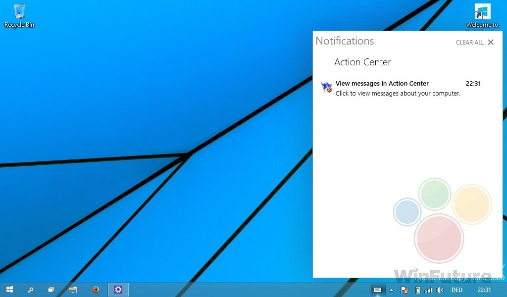The width and height of the screenshot is (507, 297).
Task: Open Search from the taskbar magnifier
Action: click(x=30, y=290)
